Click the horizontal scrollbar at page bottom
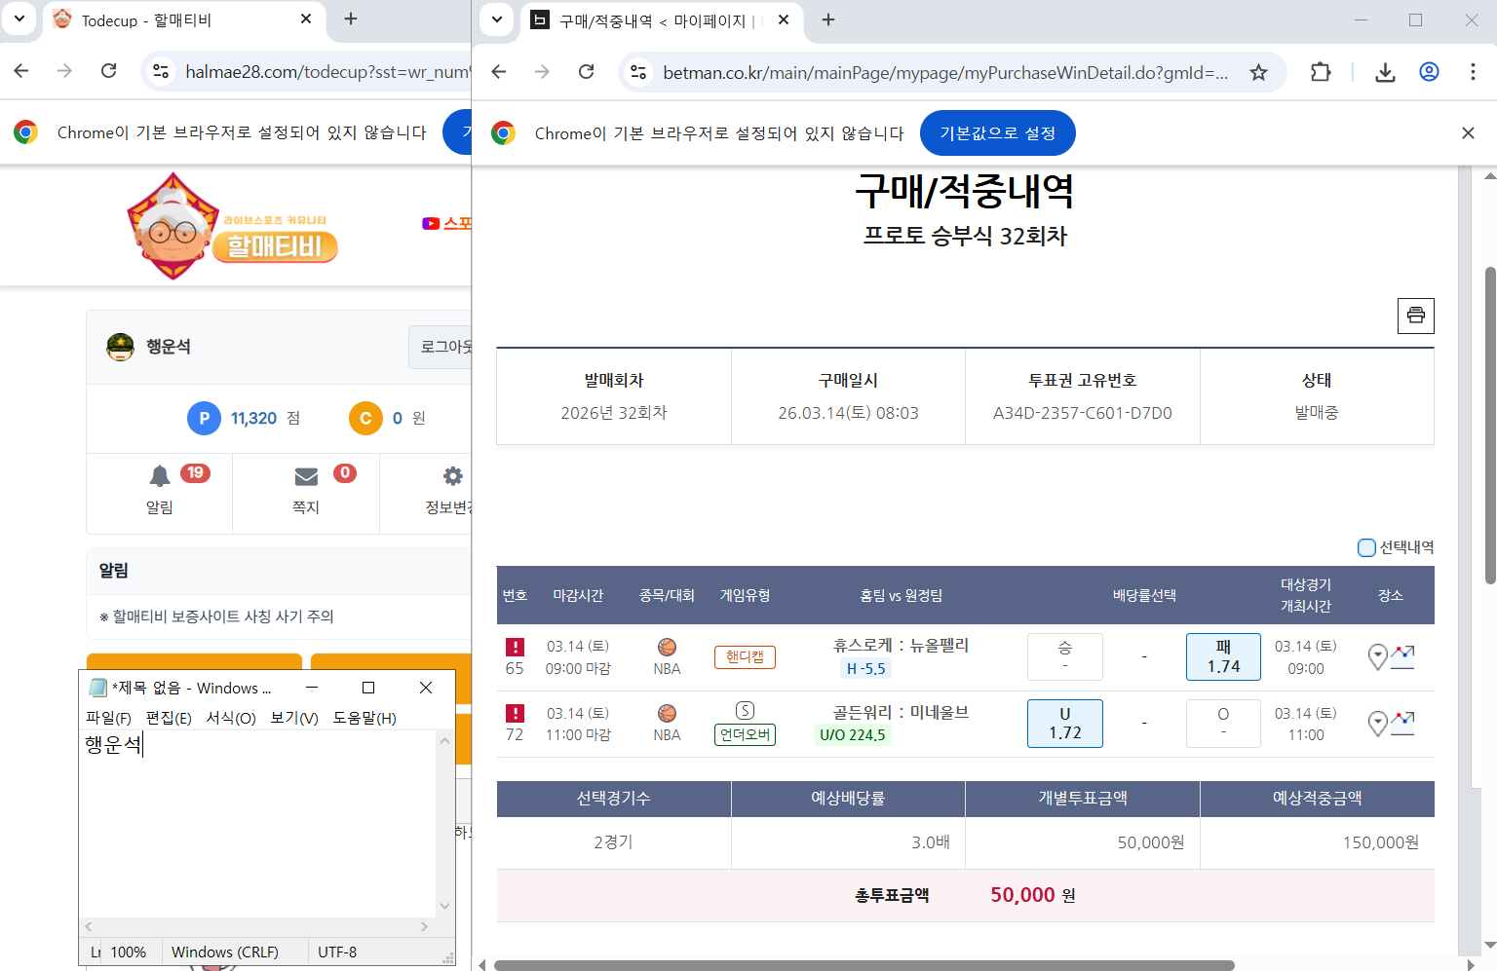This screenshot has width=1497, height=971. click(864, 965)
